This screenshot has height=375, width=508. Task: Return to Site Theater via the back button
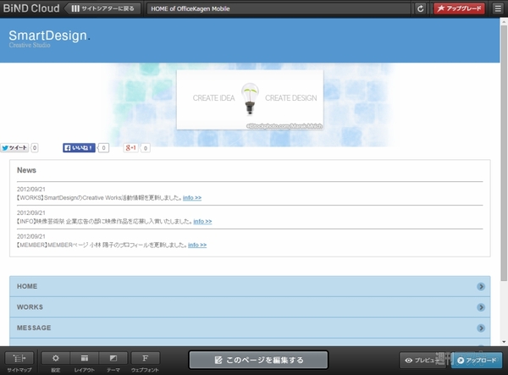(102, 8)
